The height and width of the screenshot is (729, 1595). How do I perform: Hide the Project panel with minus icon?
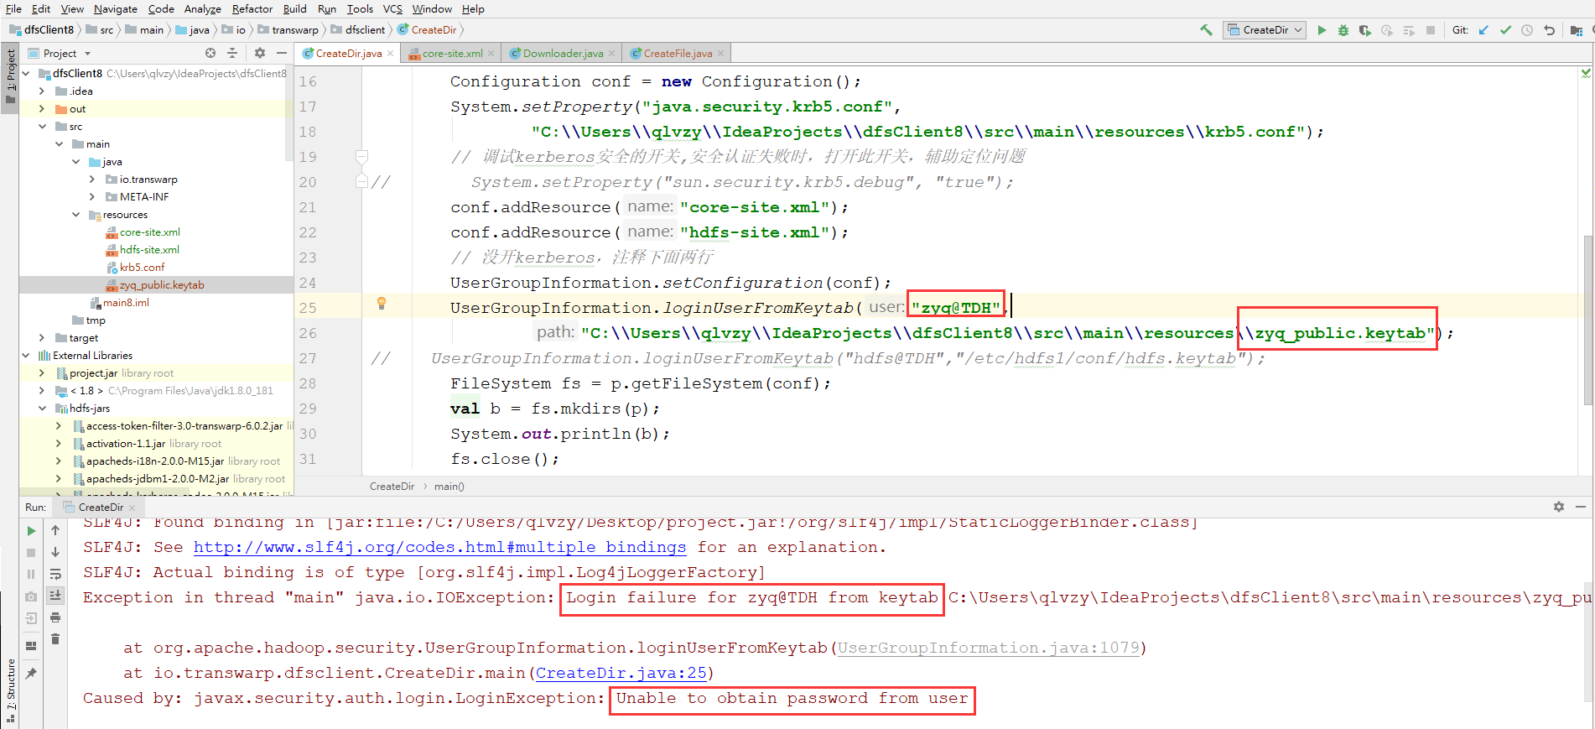tap(282, 53)
